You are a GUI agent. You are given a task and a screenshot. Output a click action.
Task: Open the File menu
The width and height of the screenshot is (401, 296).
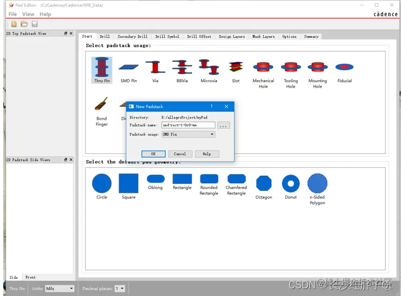[x=12, y=14]
